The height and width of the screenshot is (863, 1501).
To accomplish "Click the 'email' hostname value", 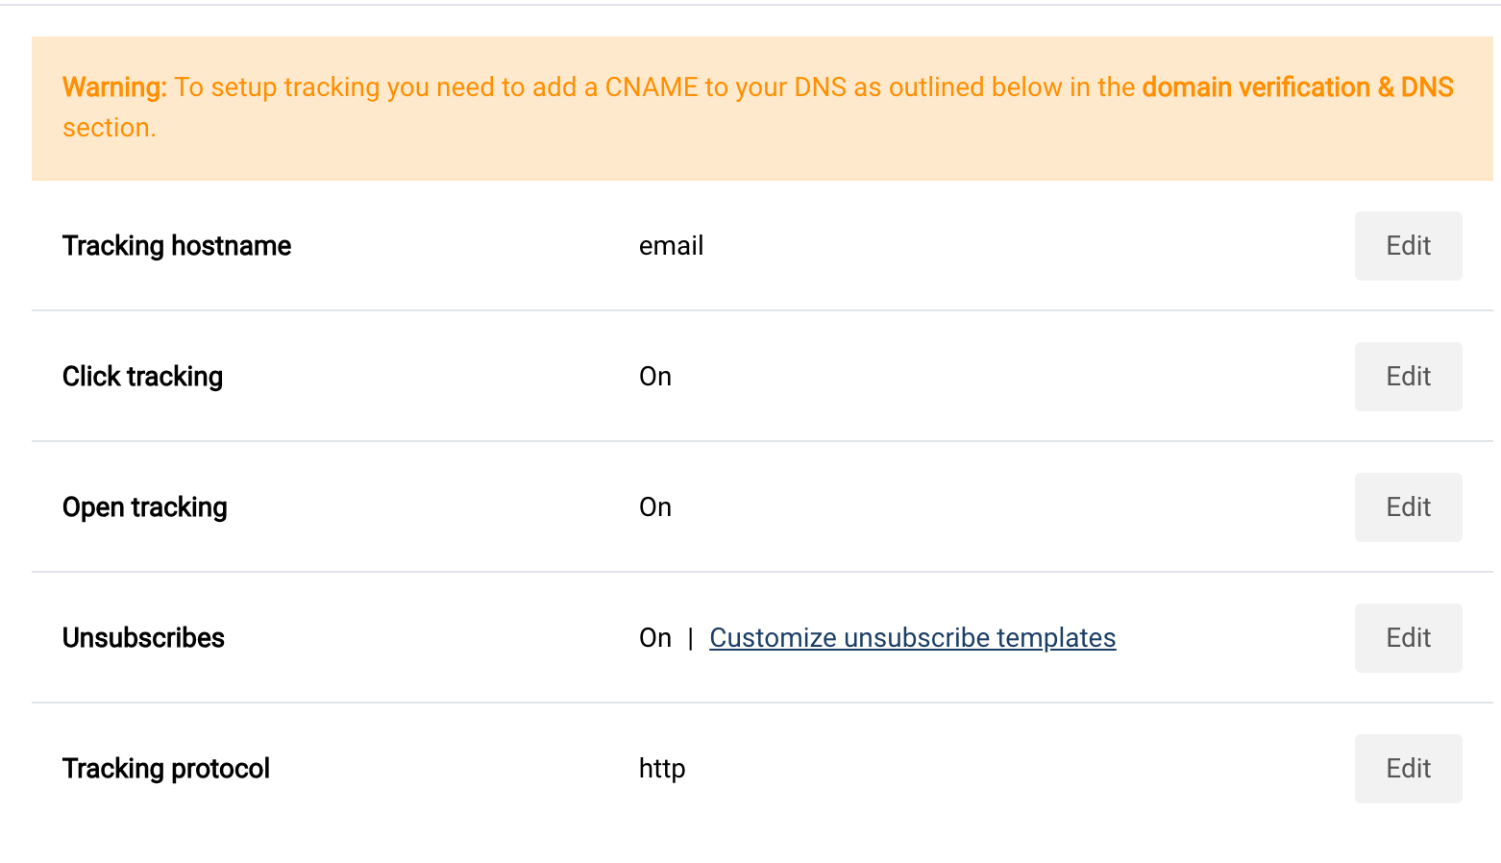I will pos(671,246).
